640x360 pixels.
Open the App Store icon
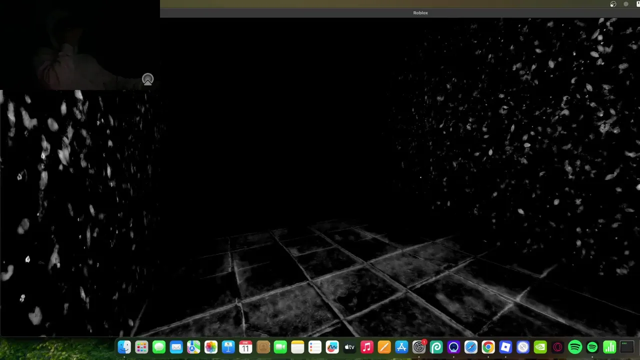click(401, 347)
